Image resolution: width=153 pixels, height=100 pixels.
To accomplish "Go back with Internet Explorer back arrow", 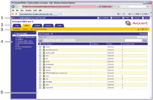I will (13, 6).
